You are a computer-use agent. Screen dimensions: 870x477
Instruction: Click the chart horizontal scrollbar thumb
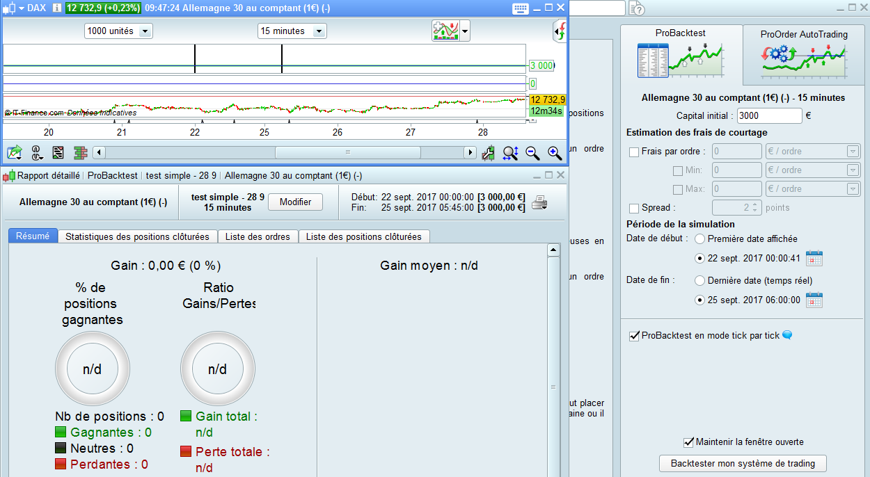coord(348,152)
